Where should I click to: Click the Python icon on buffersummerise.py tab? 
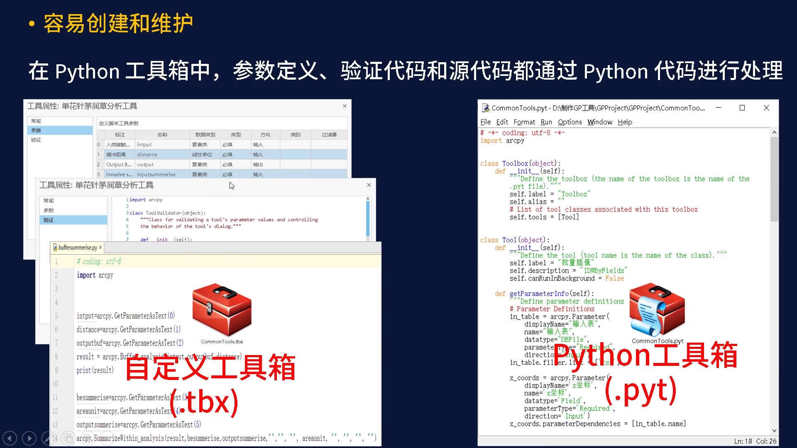[x=55, y=247]
